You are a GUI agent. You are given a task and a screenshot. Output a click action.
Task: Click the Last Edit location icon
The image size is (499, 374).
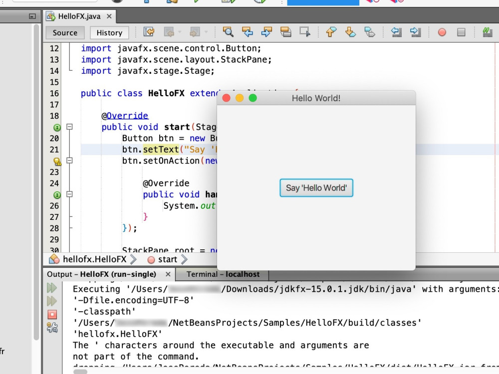[149, 32]
